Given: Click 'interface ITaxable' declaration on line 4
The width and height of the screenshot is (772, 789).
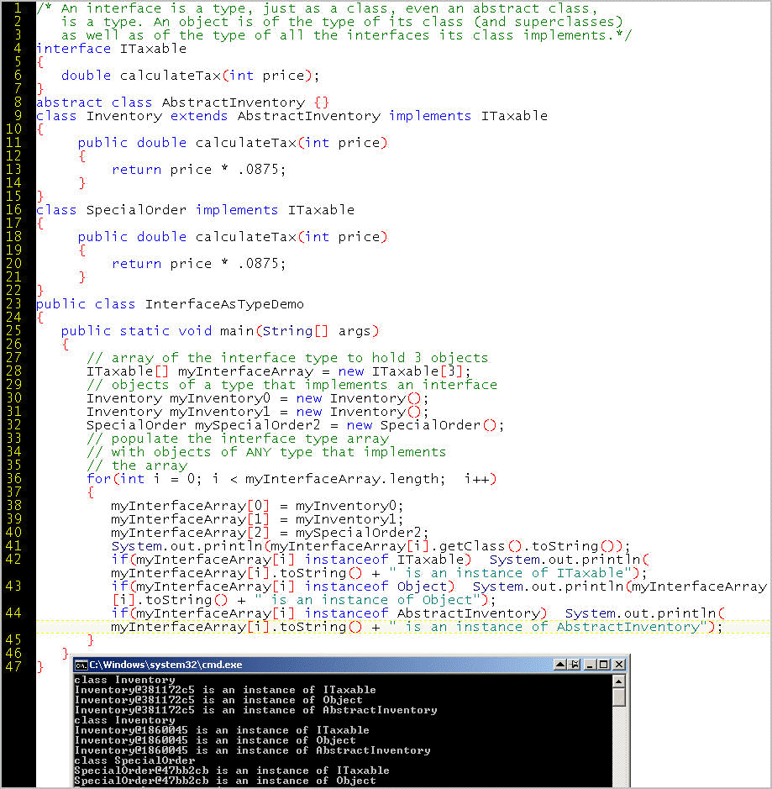Looking at the screenshot, I should click(x=111, y=49).
